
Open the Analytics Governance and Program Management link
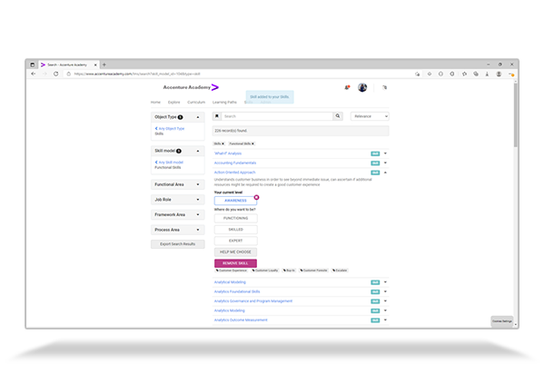[253, 301]
